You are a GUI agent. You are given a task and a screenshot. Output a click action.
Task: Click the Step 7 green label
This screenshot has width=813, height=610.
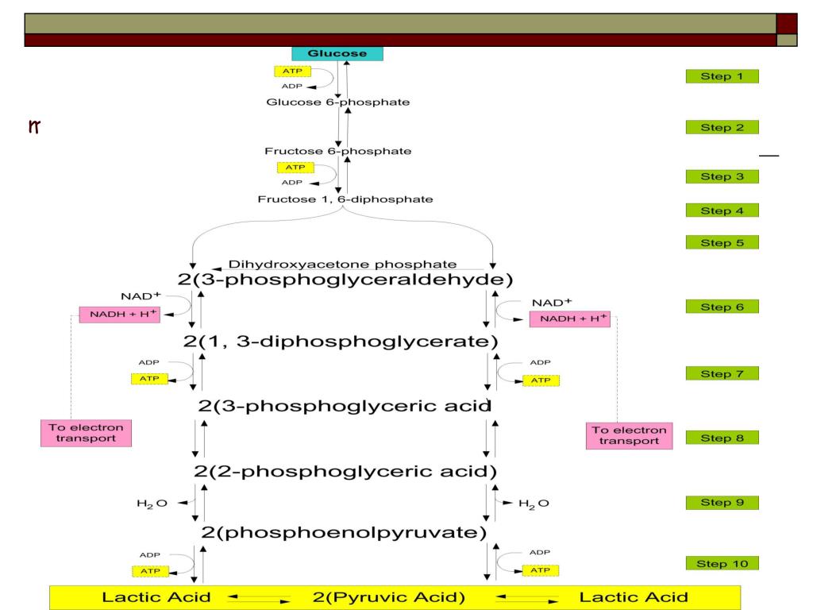[x=722, y=373]
